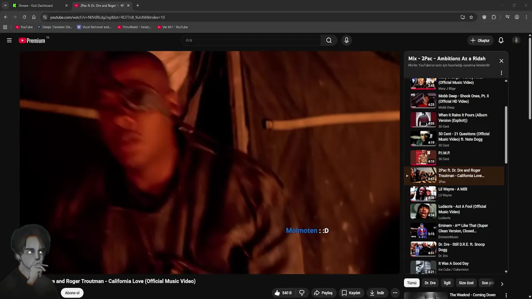The width and height of the screenshot is (532, 299).
Task: Open the YouTube hamburger guide menu
Action: 9,40
